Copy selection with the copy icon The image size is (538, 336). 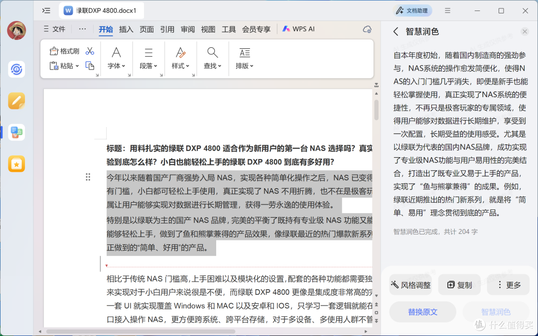(x=90, y=66)
